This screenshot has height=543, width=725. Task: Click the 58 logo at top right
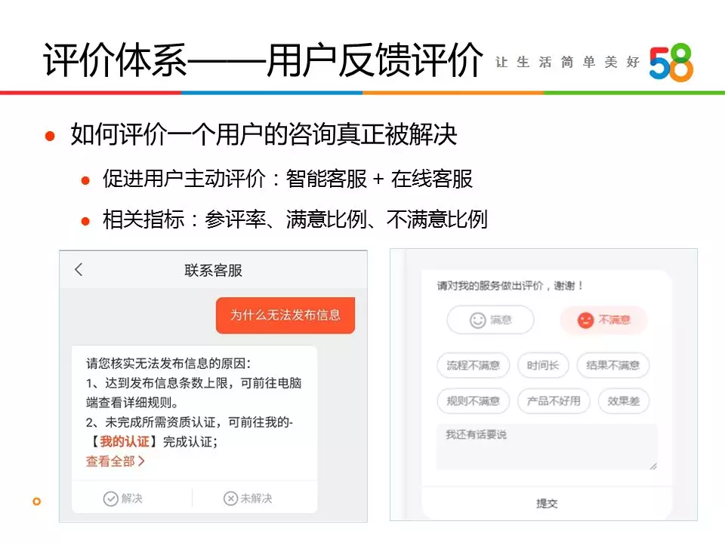[671, 62]
